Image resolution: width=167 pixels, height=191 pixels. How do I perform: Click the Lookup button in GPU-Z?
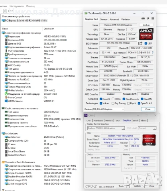(146, 25)
